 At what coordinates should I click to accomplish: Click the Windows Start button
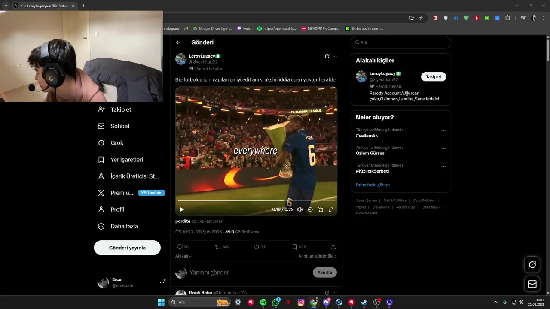coord(161,302)
